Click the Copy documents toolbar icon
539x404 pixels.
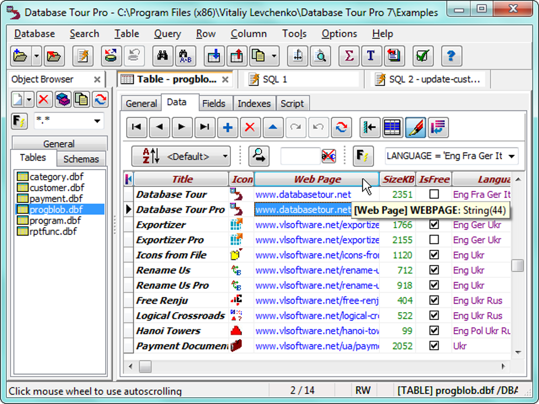pos(259,55)
